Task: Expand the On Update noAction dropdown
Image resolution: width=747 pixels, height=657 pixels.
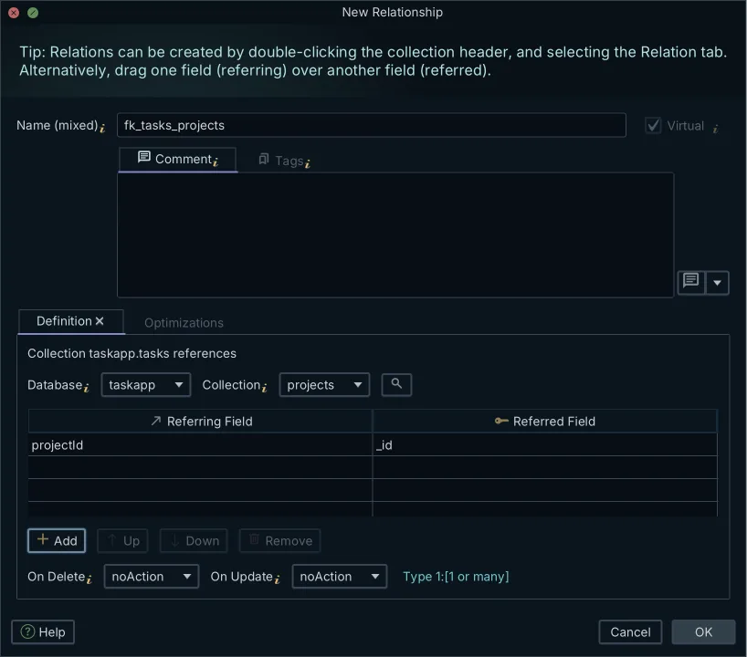Action: (x=339, y=577)
